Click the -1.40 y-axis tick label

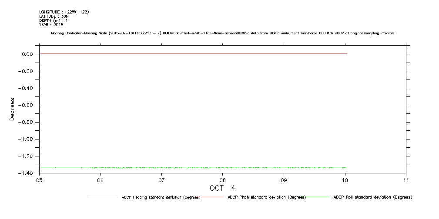pos(26,173)
